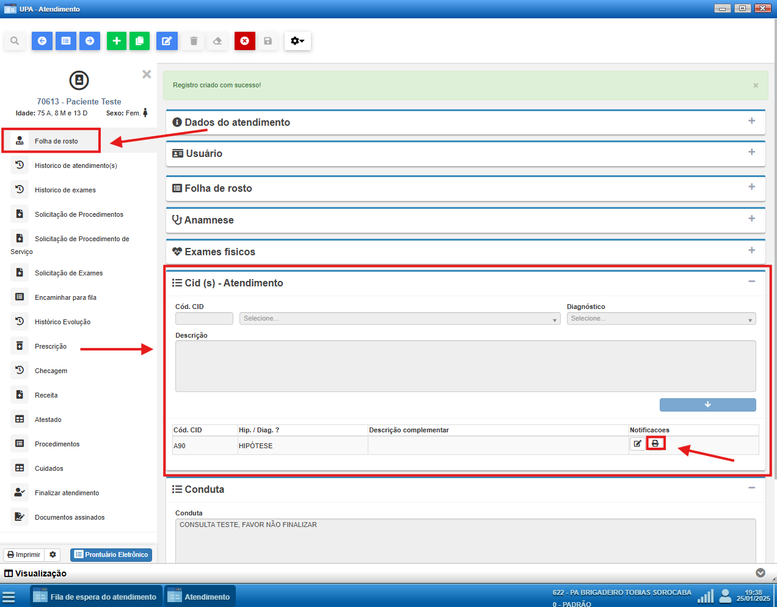Open Folha de rosto in the sidebar
Viewport: 777px width, 607px height.
56,141
